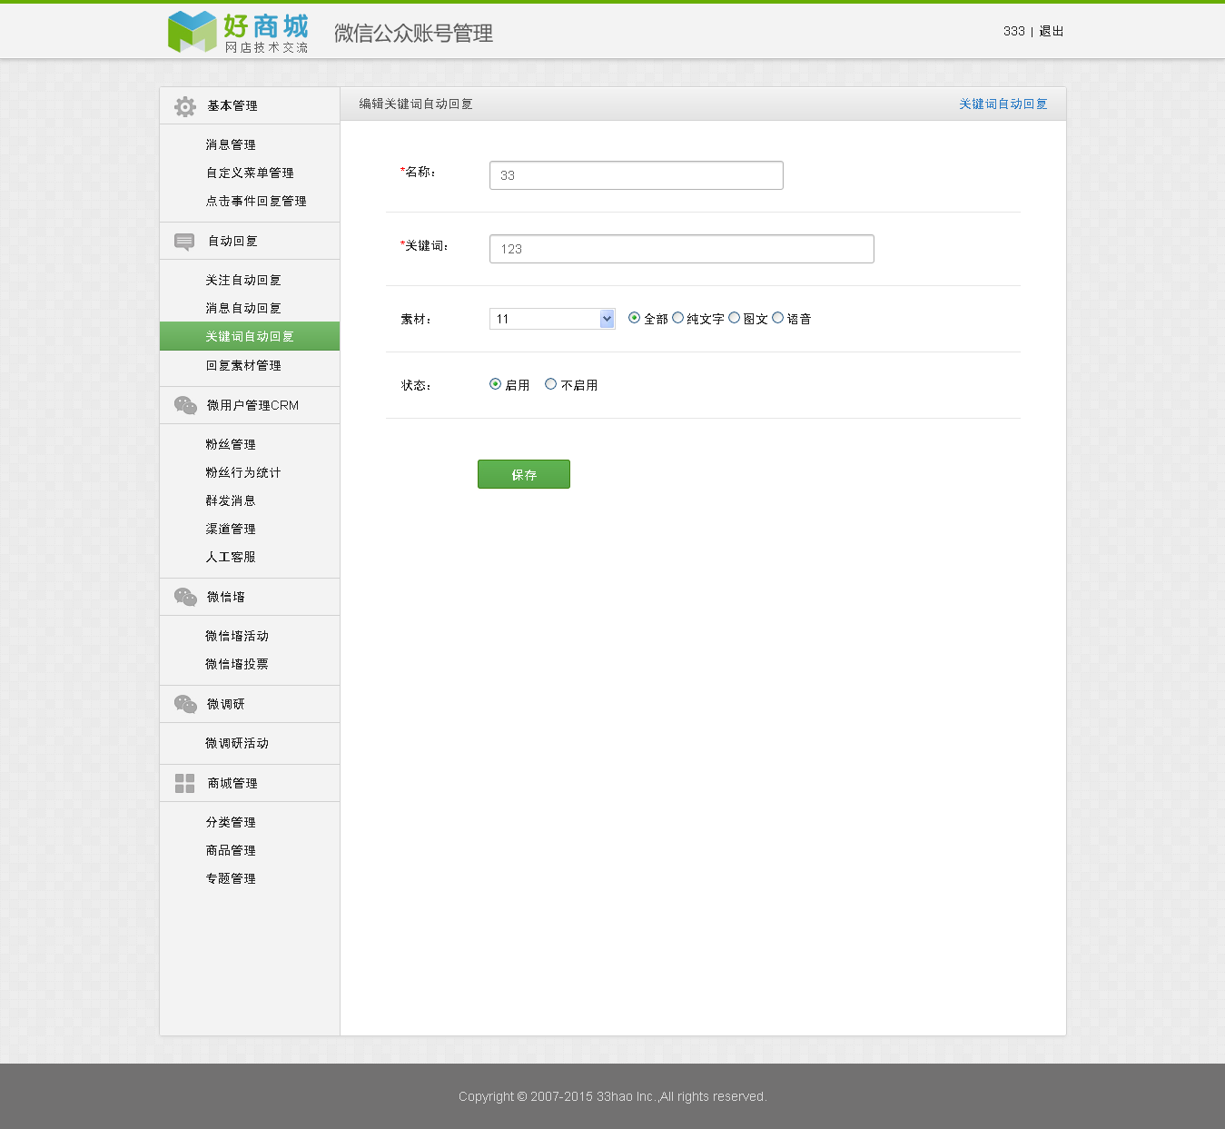
Task: Click the gear icon beside 基本管理
Action: (185, 106)
